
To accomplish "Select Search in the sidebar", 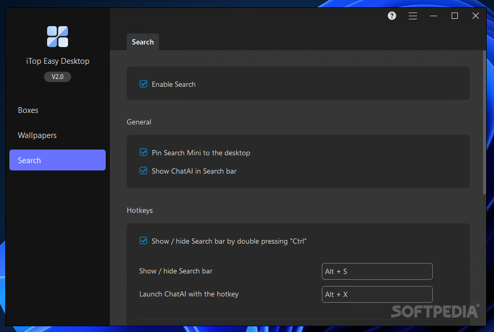I will point(58,160).
